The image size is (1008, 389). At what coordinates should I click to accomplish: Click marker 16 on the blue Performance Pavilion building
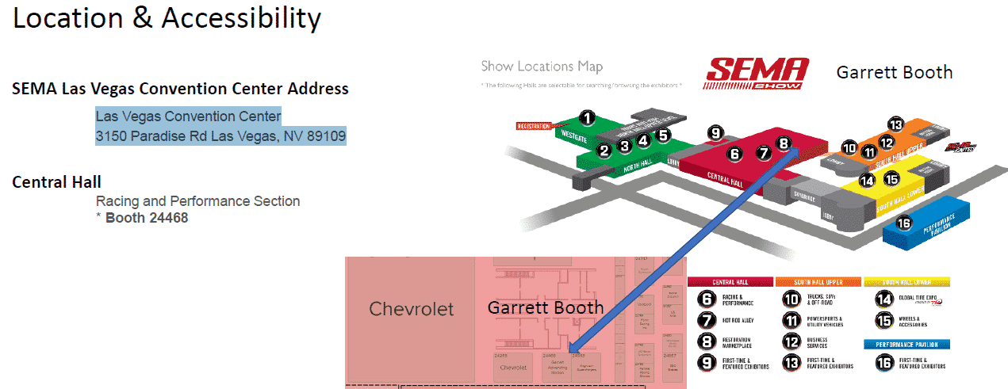point(903,223)
